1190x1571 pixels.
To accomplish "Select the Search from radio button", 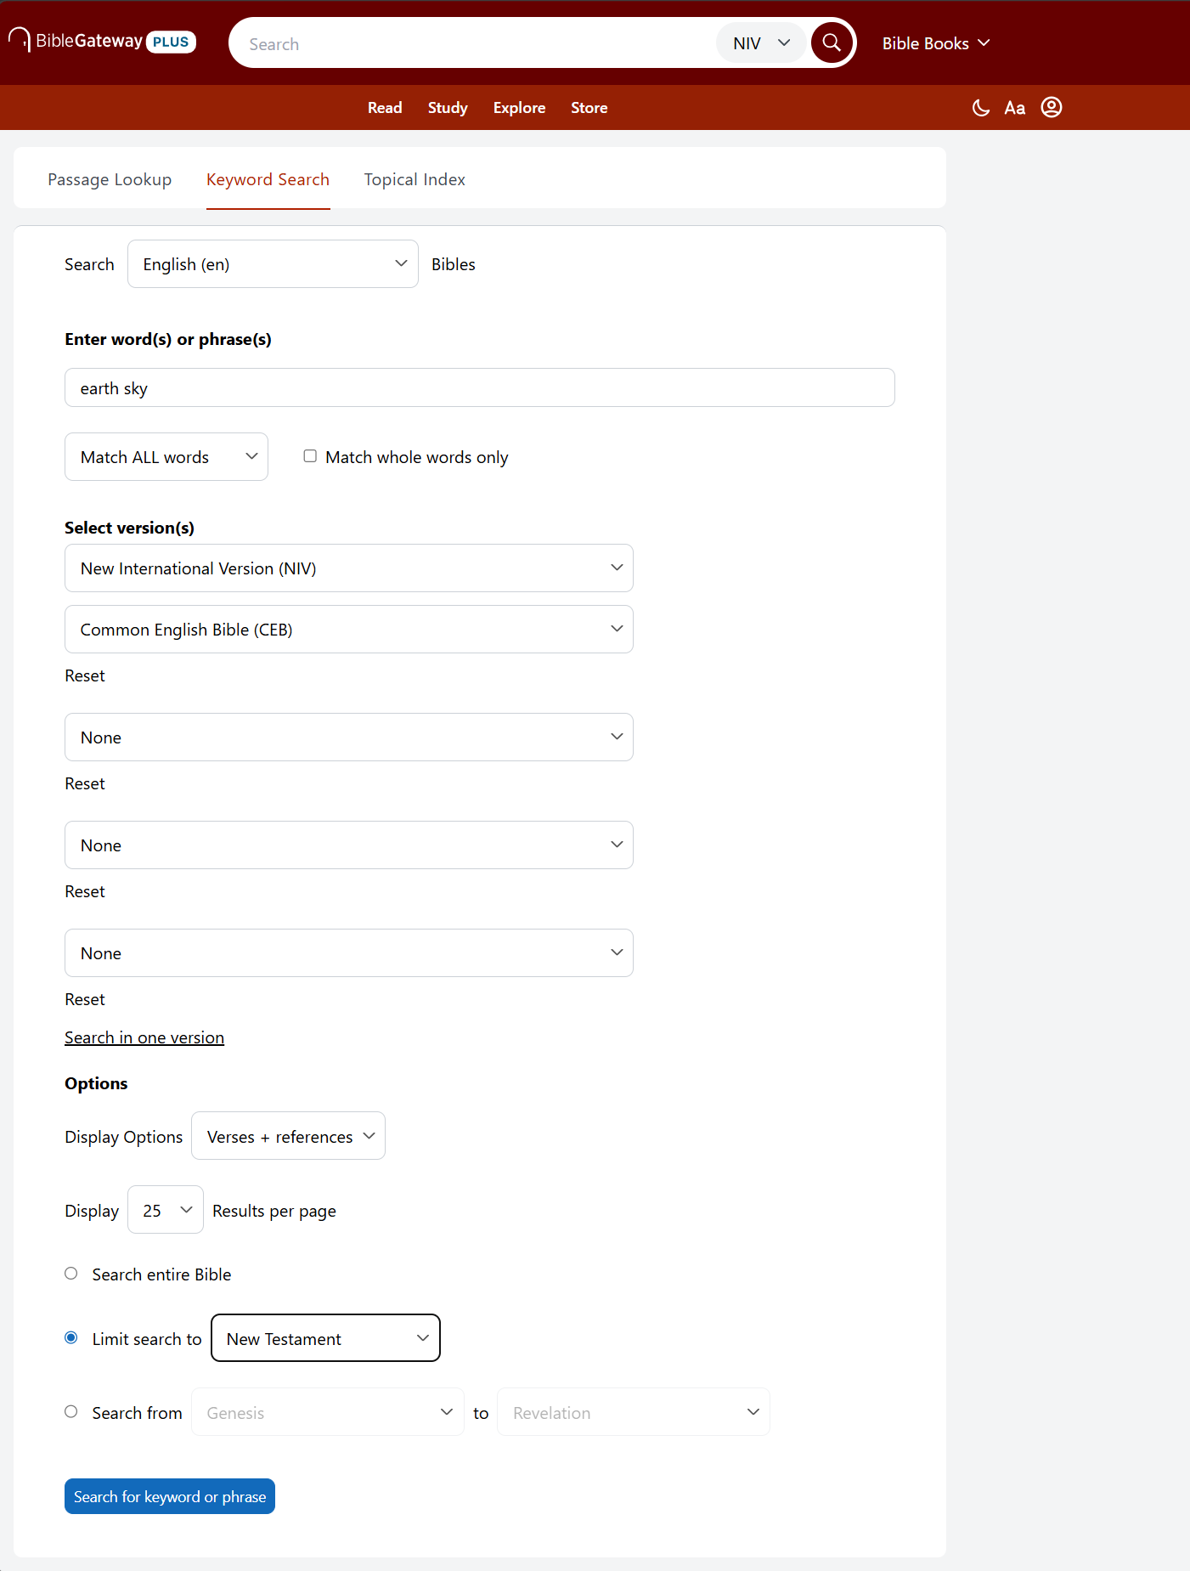I will point(71,1412).
